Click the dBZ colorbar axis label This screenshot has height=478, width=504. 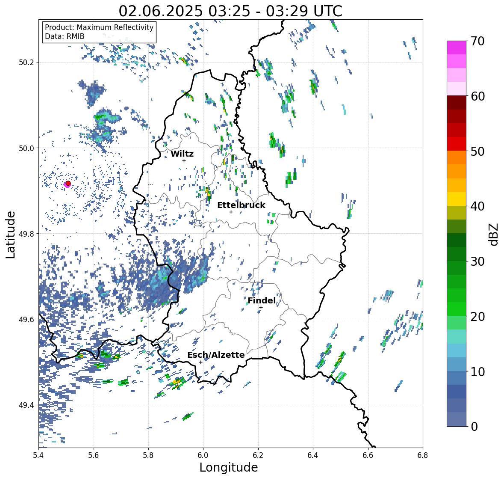pos(494,235)
